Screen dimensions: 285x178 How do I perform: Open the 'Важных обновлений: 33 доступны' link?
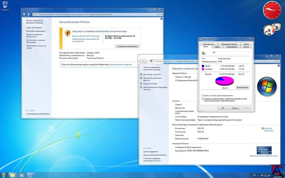(86, 36)
